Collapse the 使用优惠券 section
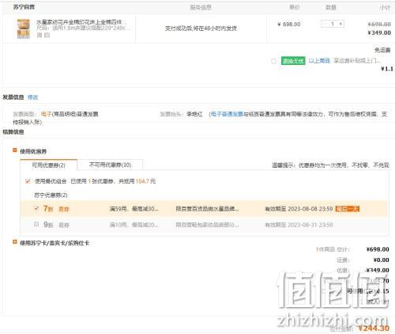Screen dimensions: 395x334 point(15,150)
